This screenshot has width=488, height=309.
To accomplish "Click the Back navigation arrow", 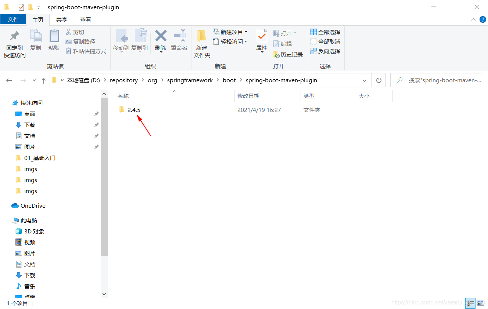I will pyautogui.click(x=9, y=80).
